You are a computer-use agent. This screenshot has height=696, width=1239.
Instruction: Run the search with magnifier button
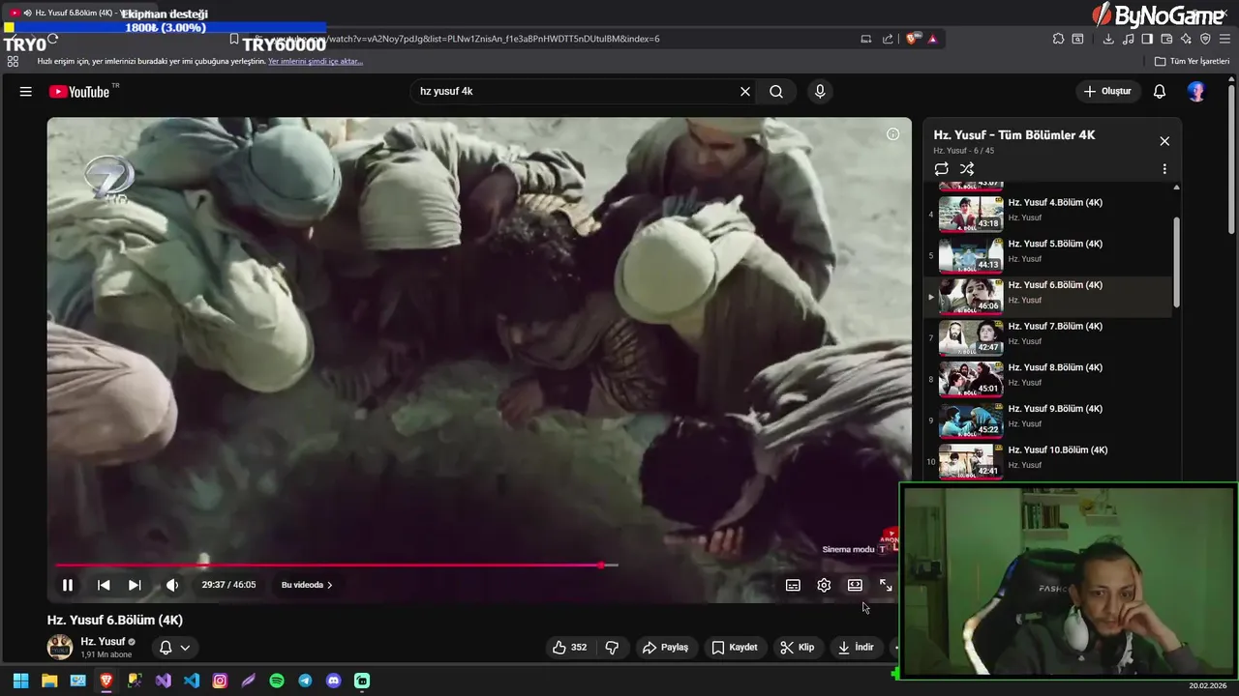(776, 91)
